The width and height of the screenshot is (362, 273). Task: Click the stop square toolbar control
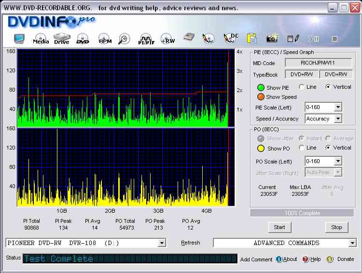[334, 39]
